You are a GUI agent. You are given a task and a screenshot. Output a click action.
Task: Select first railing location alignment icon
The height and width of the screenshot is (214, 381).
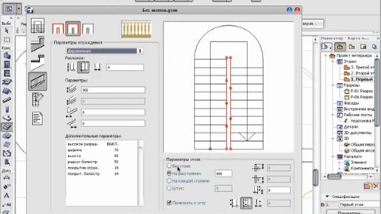[x=71, y=67]
